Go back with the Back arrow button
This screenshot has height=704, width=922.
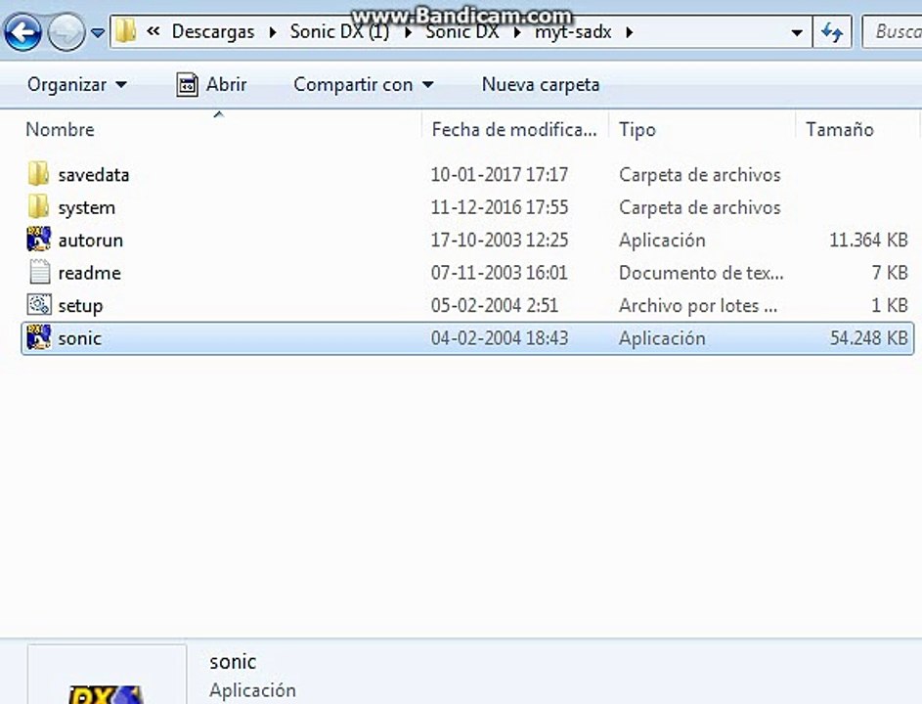tap(22, 31)
